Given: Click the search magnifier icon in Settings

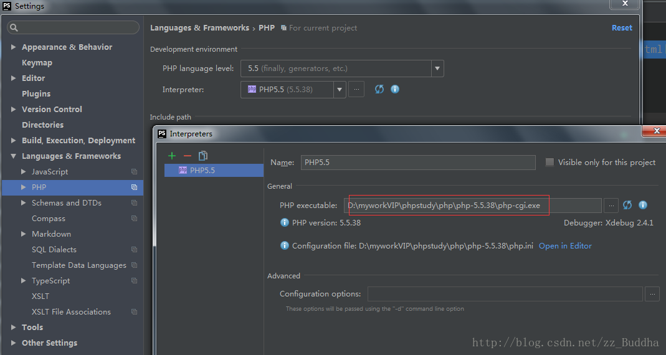Looking at the screenshot, I should point(14,27).
